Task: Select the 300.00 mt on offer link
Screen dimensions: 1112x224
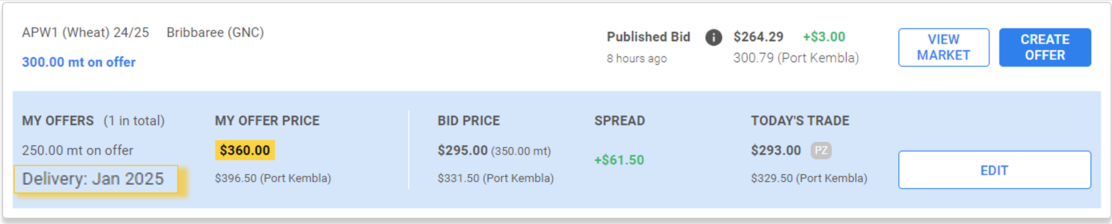Action: coord(78,62)
